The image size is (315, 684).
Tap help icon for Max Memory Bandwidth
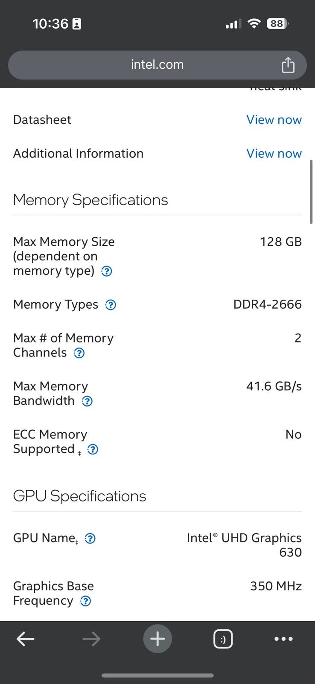[x=87, y=401]
